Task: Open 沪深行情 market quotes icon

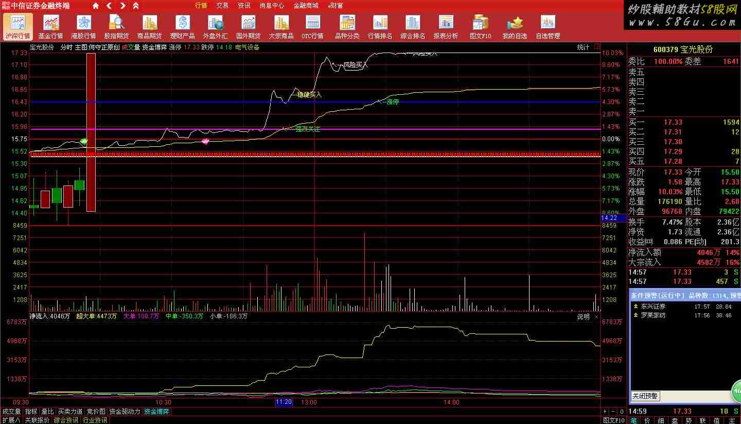Action: (17, 27)
